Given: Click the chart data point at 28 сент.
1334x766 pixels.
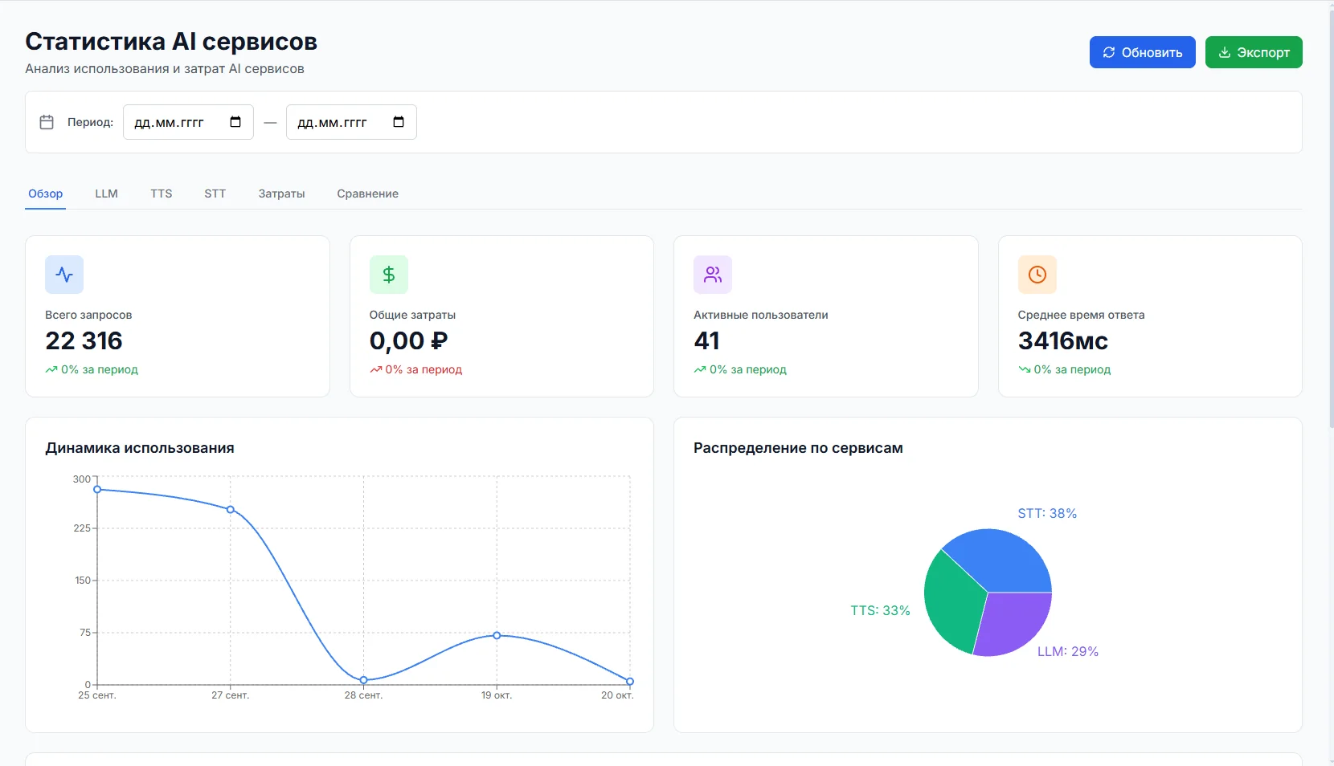Looking at the screenshot, I should 364,680.
